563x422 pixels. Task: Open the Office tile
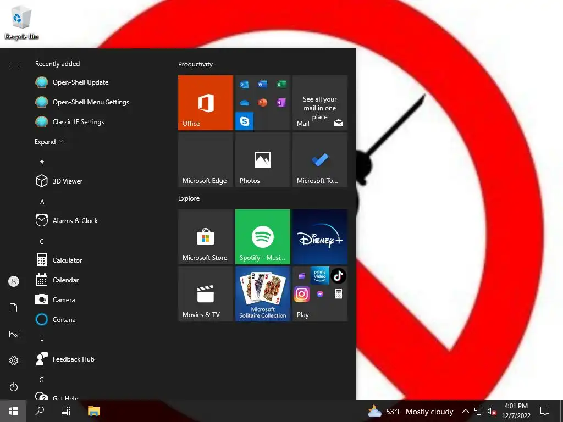coord(206,103)
